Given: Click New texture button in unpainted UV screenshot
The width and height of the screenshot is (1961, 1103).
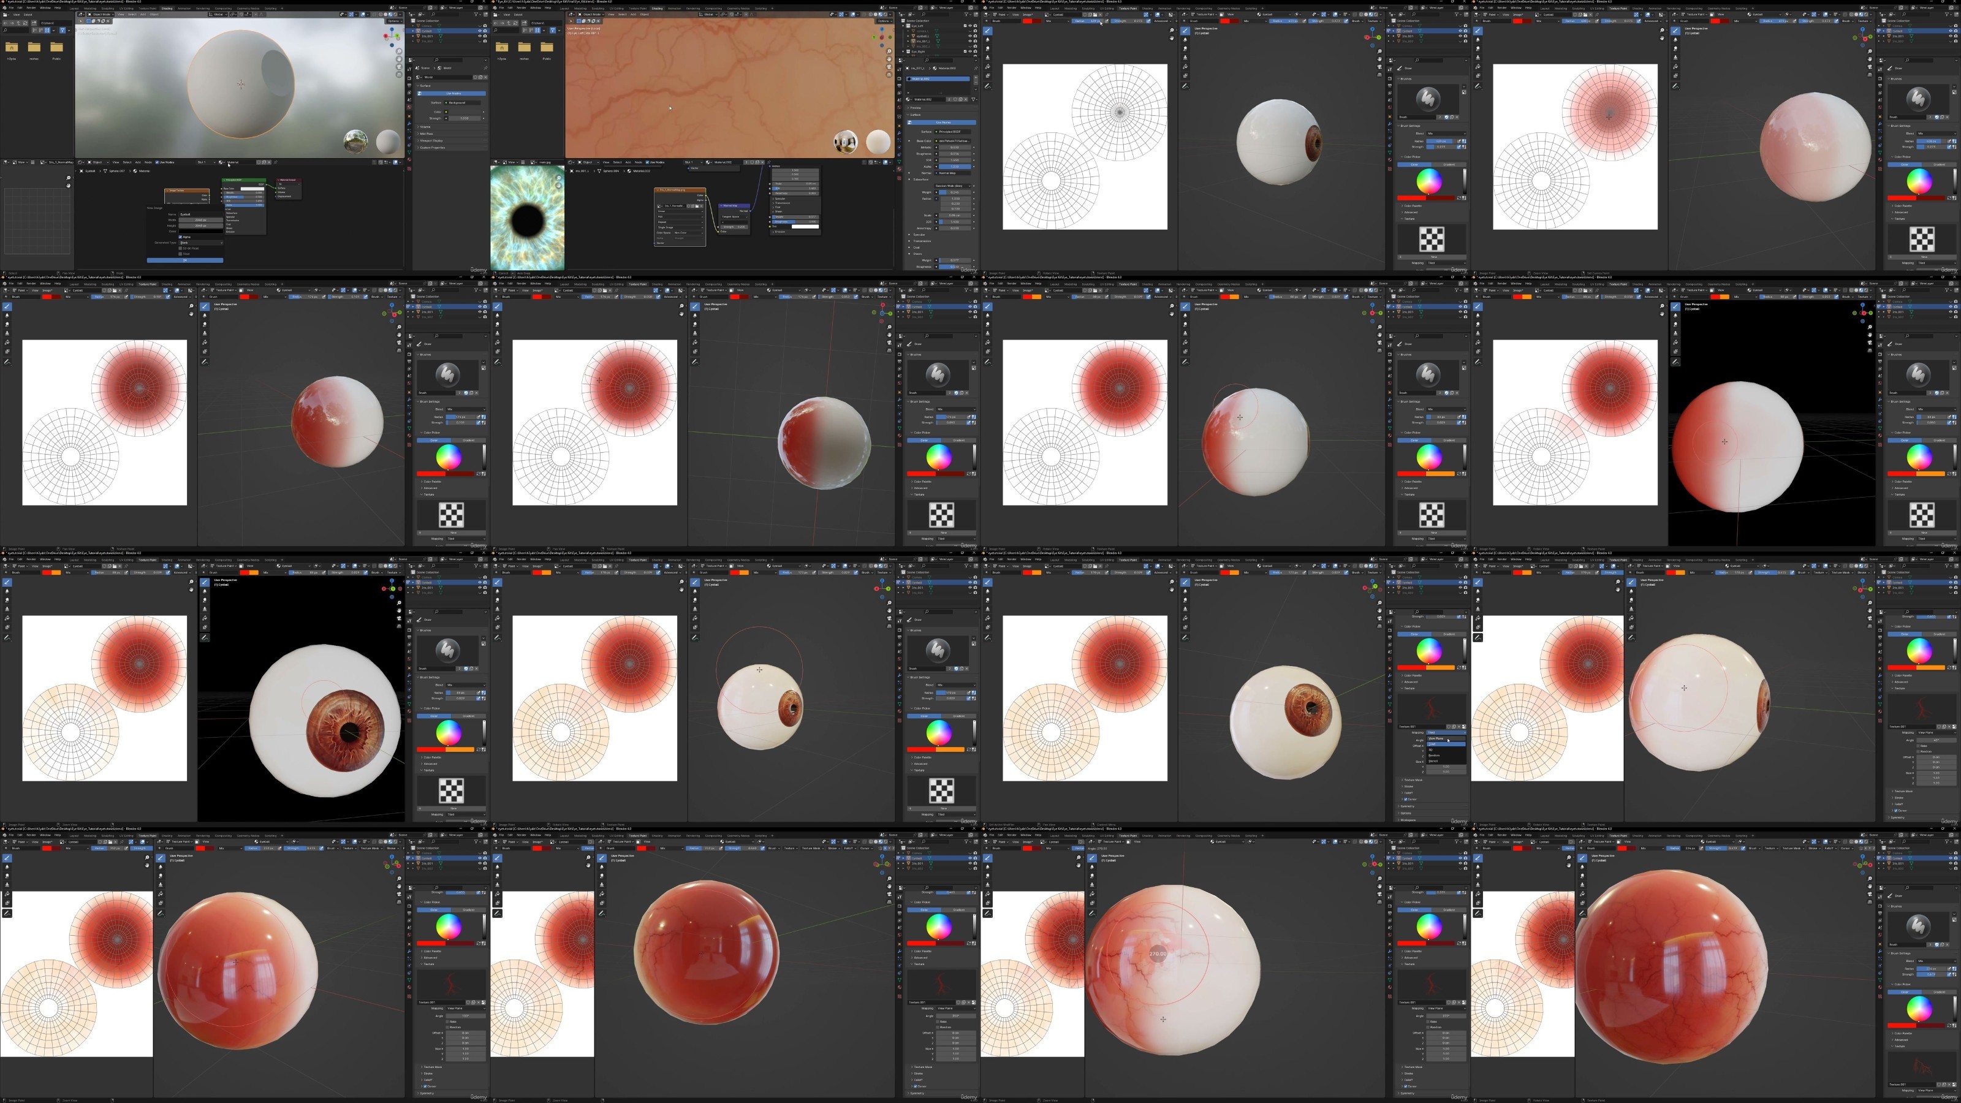Looking at the screenshot, I should pos(1432,257).
